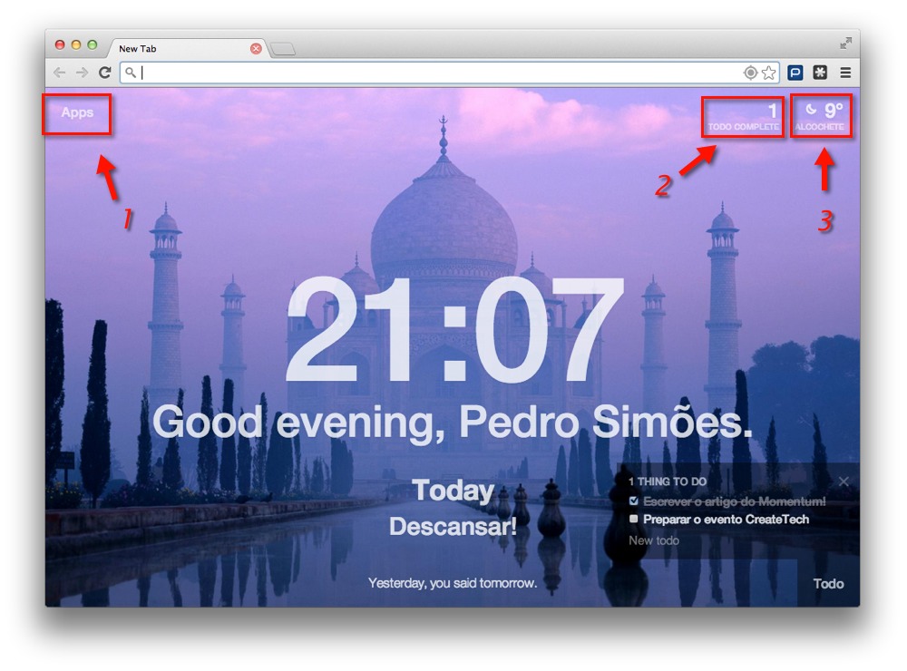
Task: Click the Today focus heading
Action: coord(453,491)
